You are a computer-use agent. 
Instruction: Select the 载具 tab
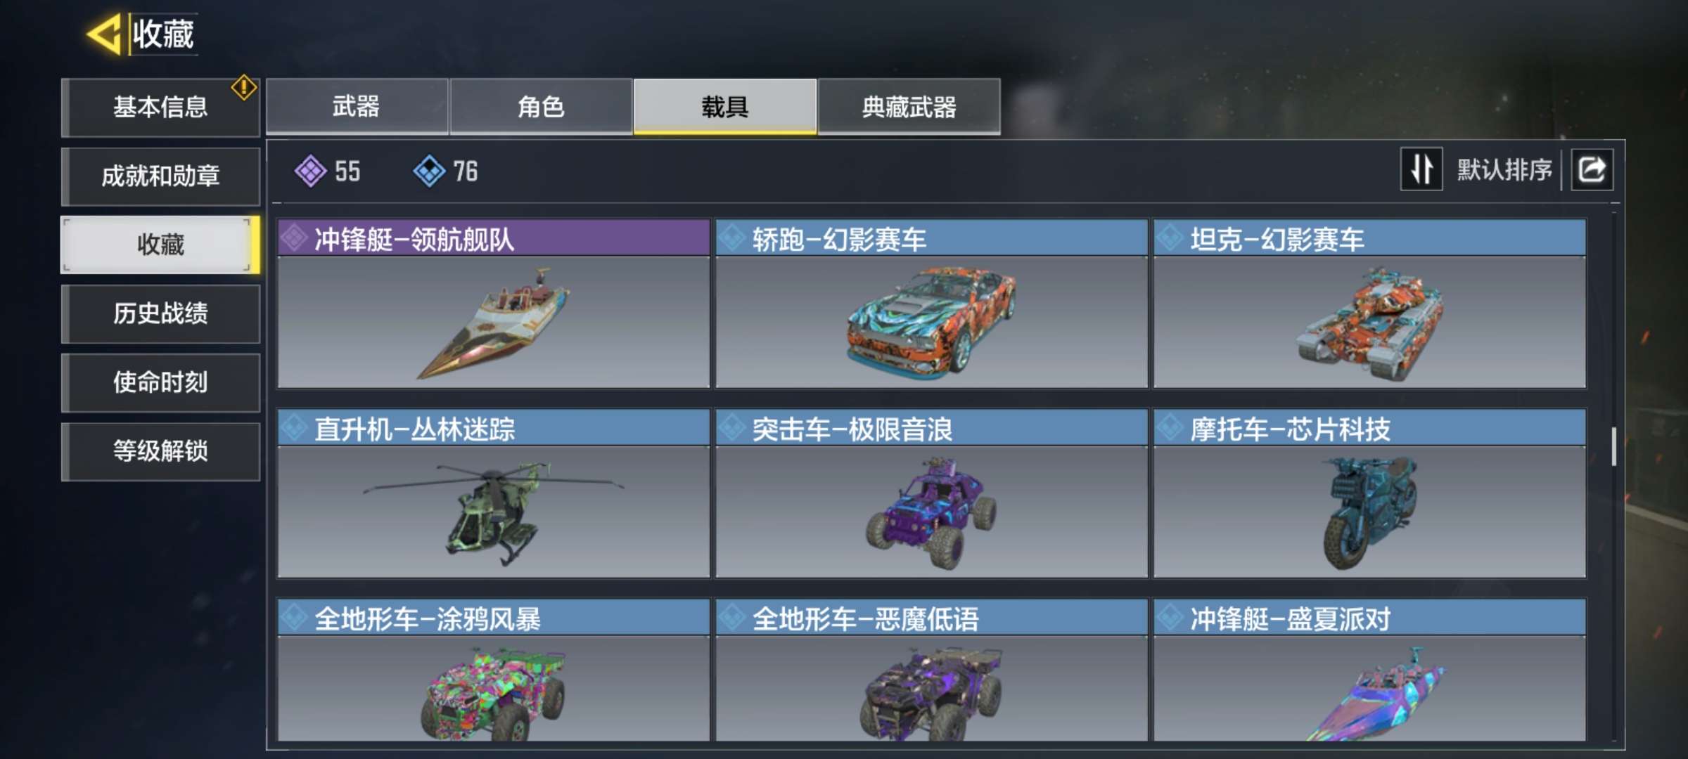click(725, 106)
